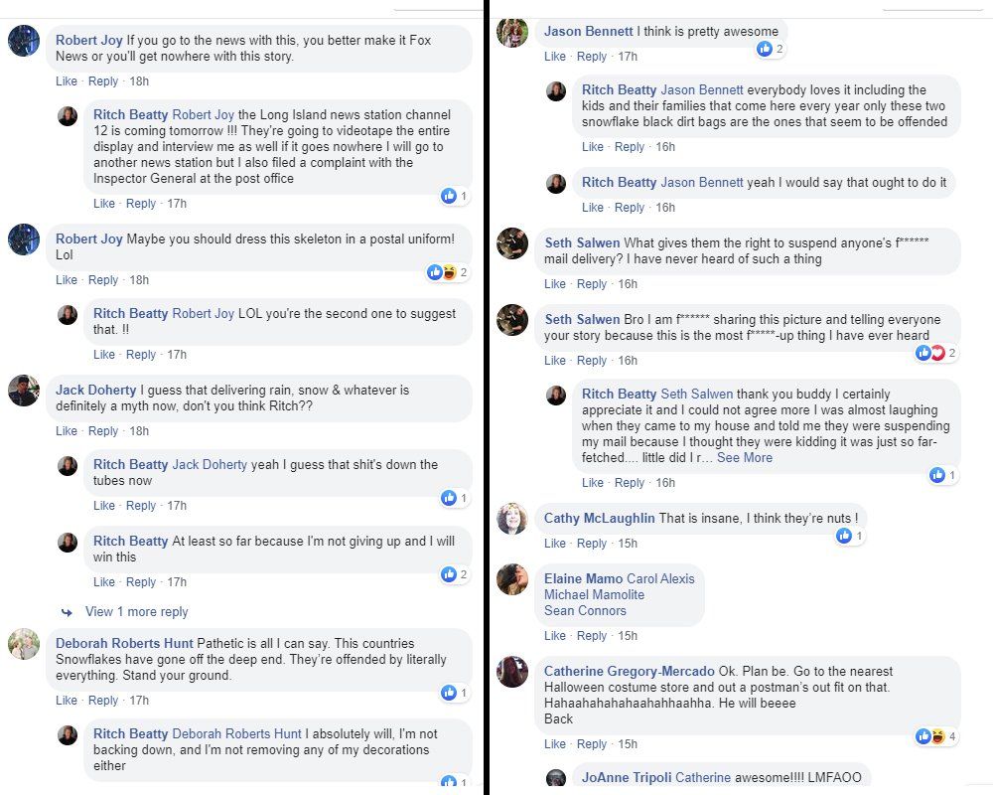Viewport: 993px width, 795px height.
Task: Click the 18h timestamp on Jack Doherty's comment
Action: [x=139, y=431]
